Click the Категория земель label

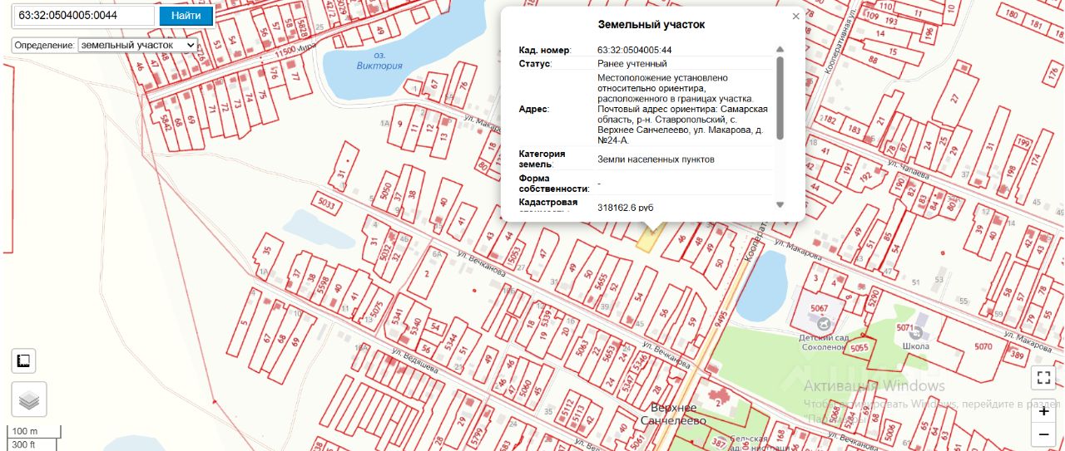coord(542,159)
